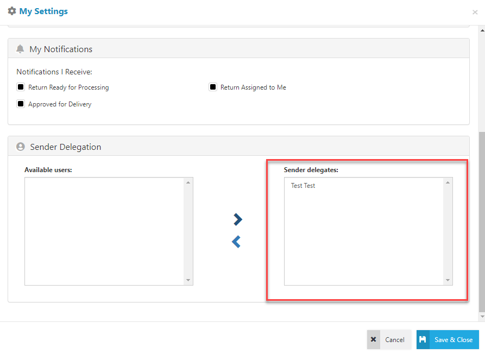Click inside the empty Available users list
Viewport: 485px width, 354px height.
(104, 231)
